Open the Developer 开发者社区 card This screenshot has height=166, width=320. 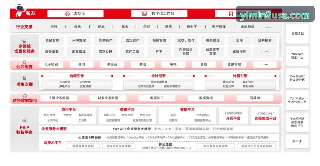[297, 78]
